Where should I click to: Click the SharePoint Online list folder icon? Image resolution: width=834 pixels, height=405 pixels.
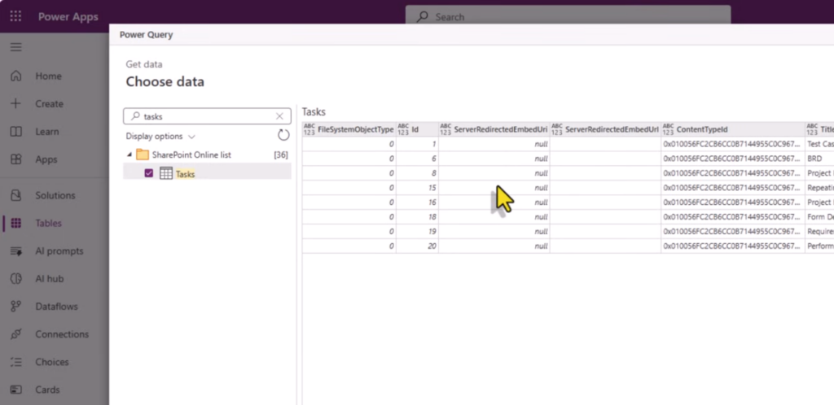point(142,155)
